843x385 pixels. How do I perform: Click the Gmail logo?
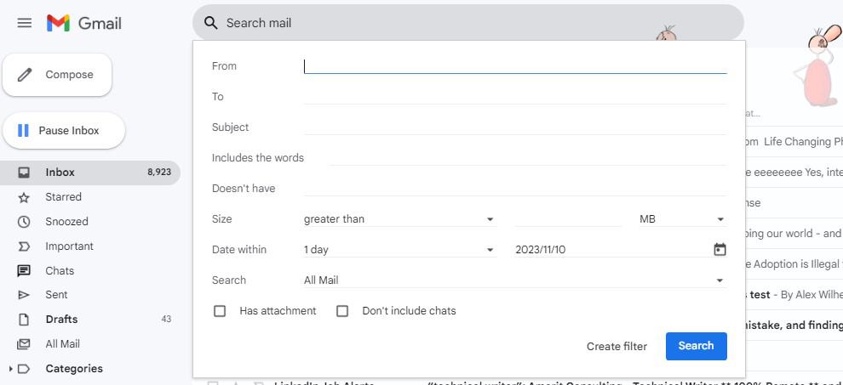pyautogui.click(x=83, y=23)
